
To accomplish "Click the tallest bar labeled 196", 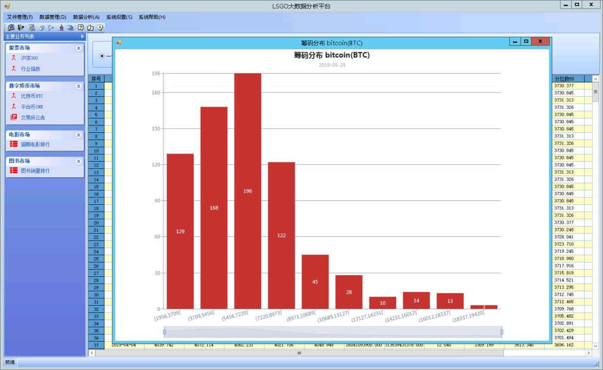I will click(x=248, y=191).
